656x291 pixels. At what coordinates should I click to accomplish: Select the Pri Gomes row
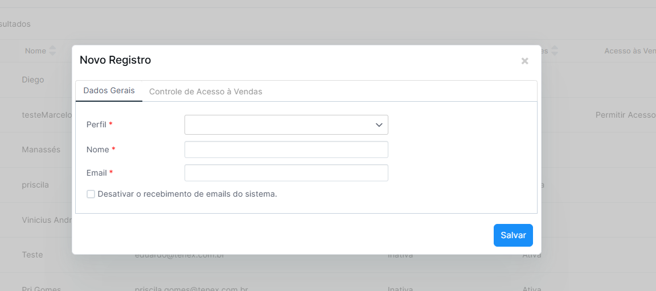click(x=41, y=287)
